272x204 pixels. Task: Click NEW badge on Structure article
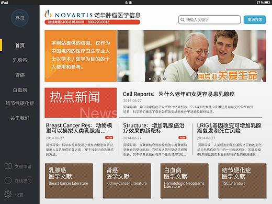[x=183, y=138]
